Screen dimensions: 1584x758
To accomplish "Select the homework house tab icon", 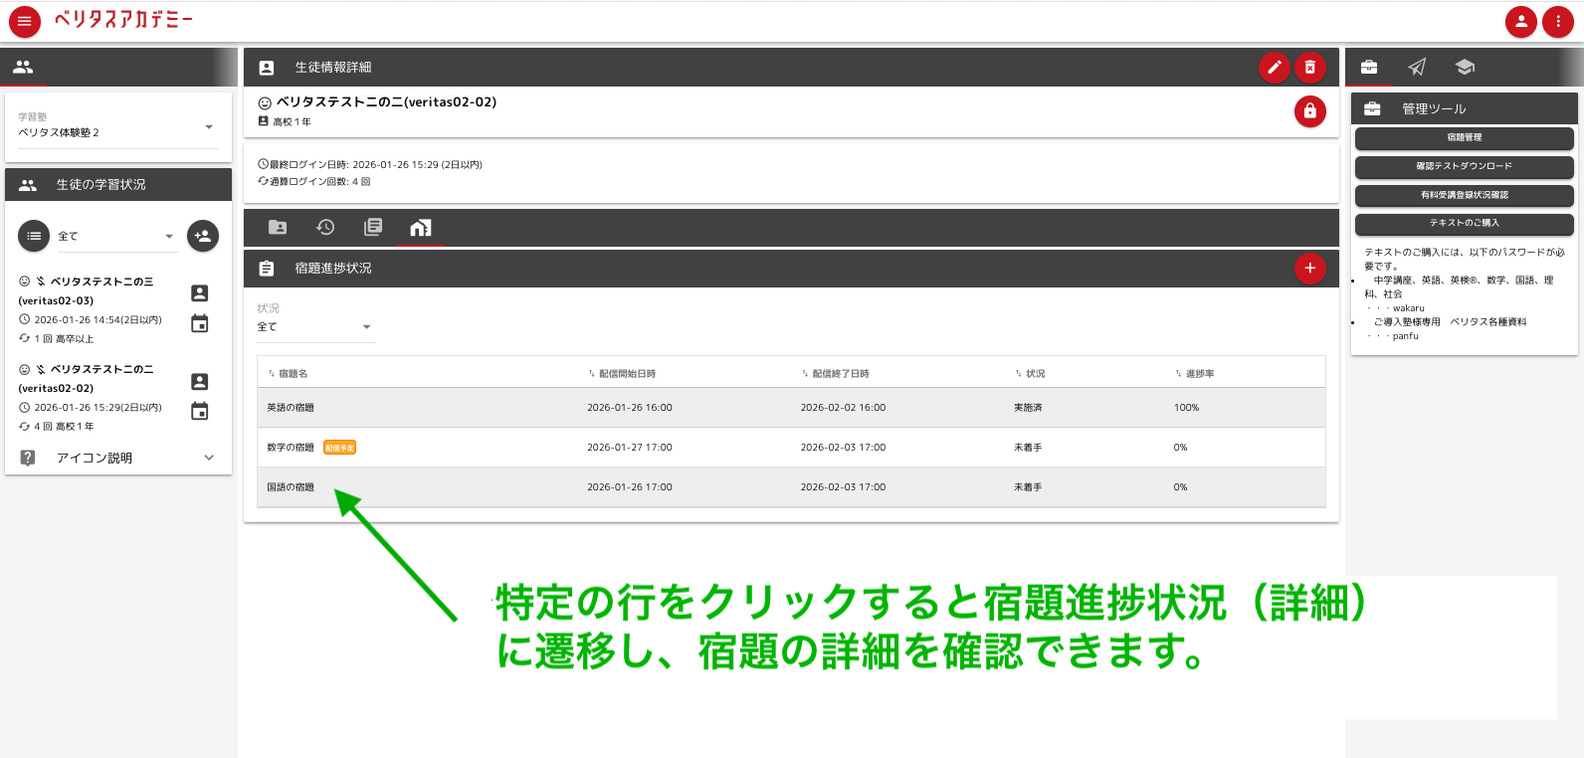I will tap(421, 228).
